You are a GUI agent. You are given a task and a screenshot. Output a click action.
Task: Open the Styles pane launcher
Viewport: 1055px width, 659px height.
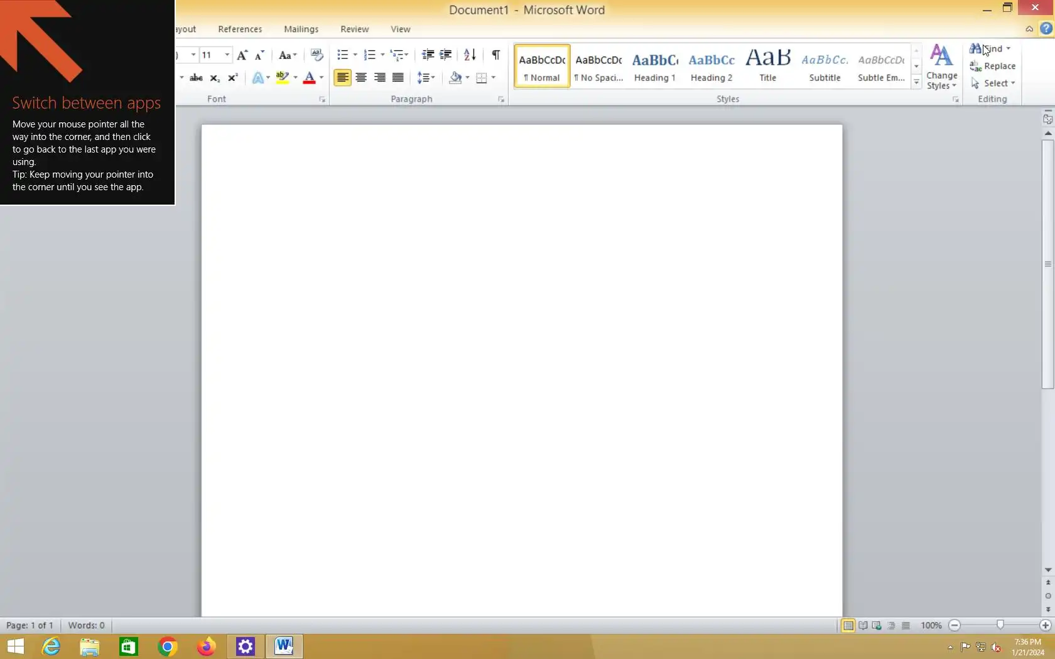(955, 100)
